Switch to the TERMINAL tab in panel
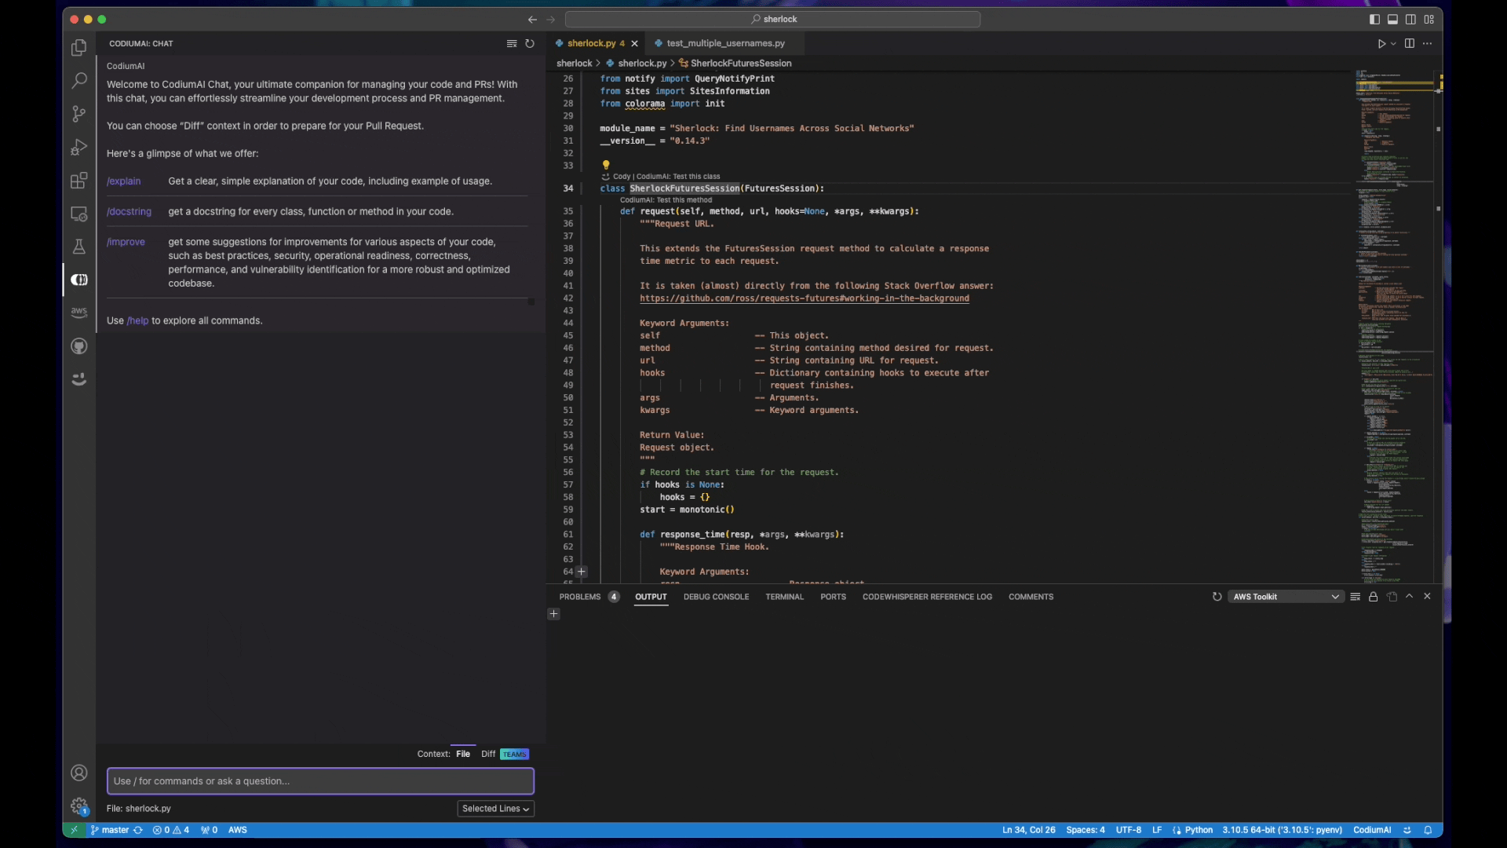1507x848 pixels. click(x=783, y=597)
